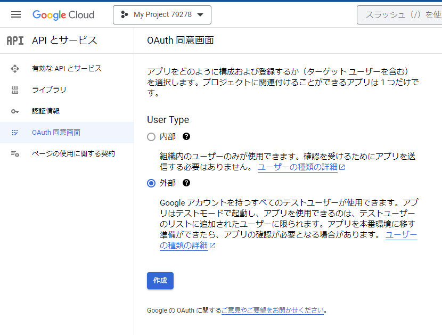
Task: Click the Google Cloud logo
Action: coord(63,15)
